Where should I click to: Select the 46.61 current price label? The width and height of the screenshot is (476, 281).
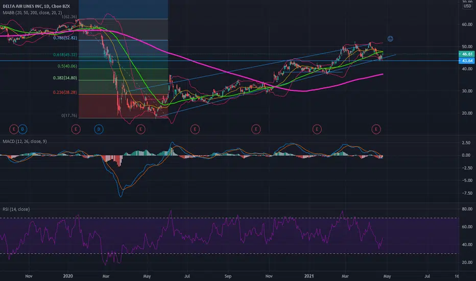tap(467, 54)
